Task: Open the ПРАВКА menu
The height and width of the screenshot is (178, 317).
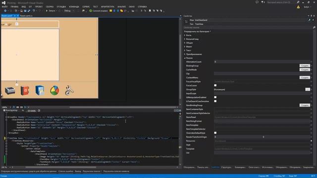Action: tap(14, 6)
